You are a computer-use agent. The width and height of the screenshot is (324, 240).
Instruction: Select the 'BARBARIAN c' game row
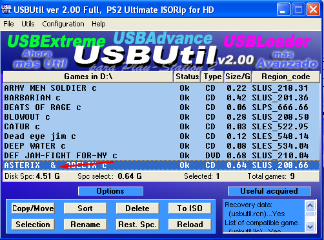161,98
